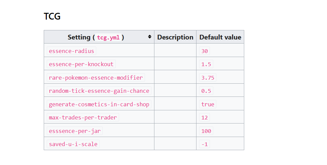Select the 100 default value

(206, 131)
